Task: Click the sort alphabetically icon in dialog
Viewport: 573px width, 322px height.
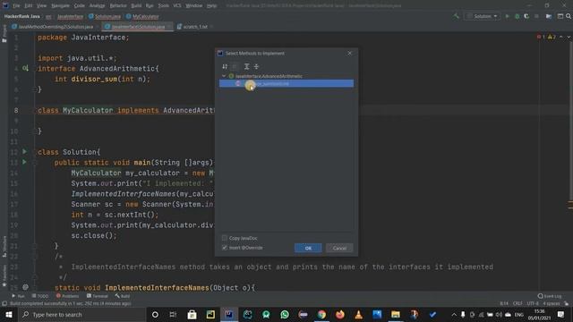Action: [x=225, y=66]
